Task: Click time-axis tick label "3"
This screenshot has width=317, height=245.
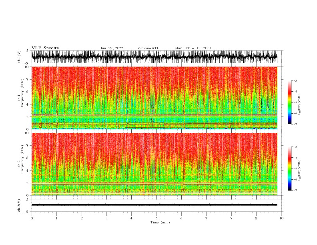Action: click(106, 218)
